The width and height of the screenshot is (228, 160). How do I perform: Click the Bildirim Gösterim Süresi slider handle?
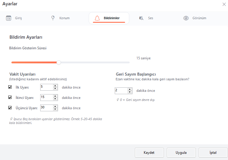click(x=59, y=62)
